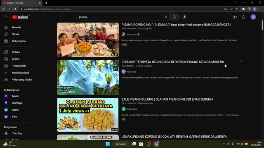Screen dimensions: 264x148
Task: Close the pisang - YouTube tab
Action: tap(40, 3)
